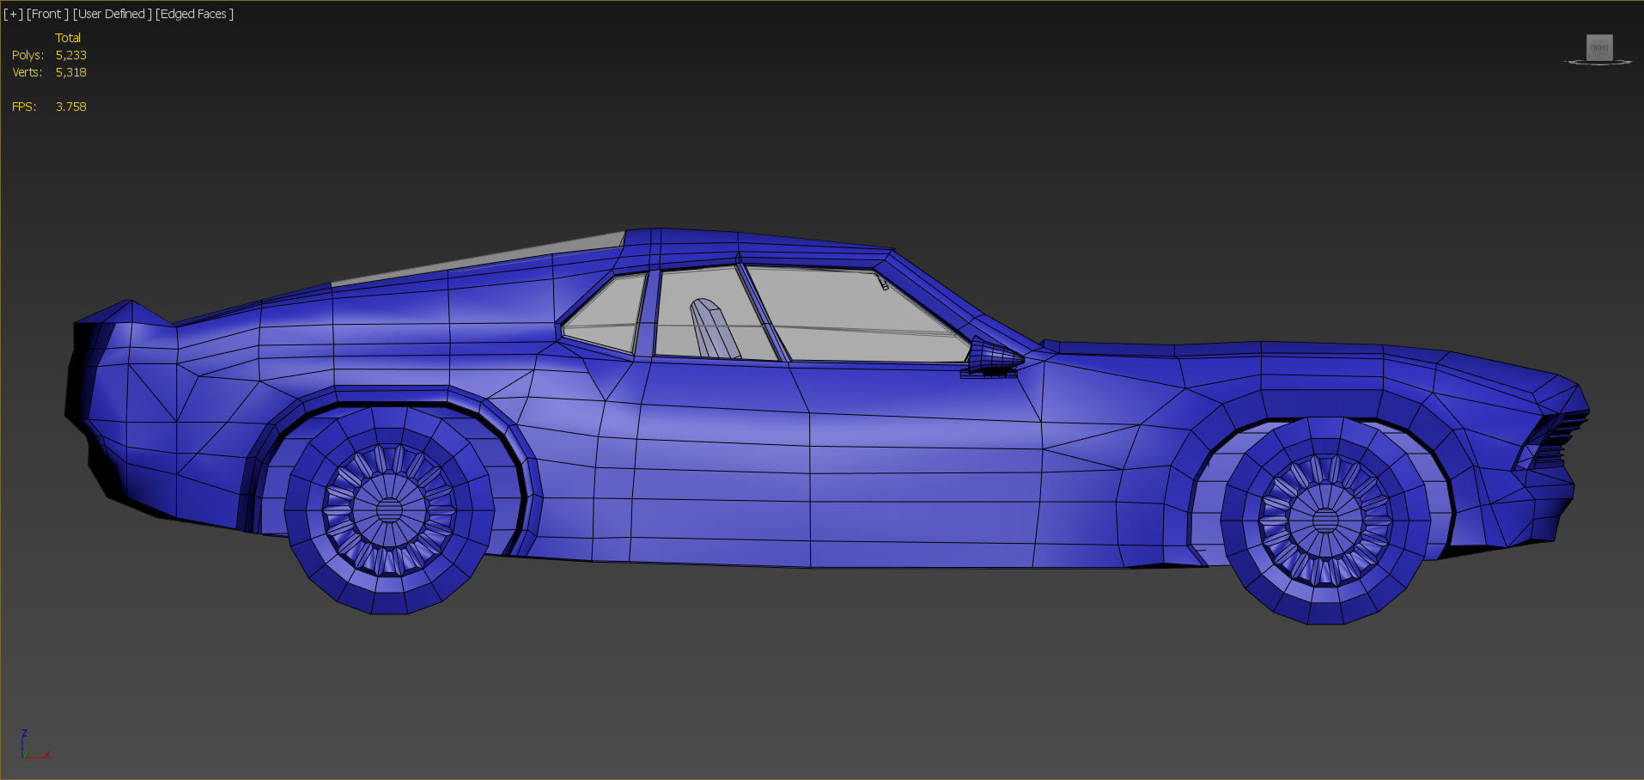Click the rear wheel center hub
Image resolution: width=1644 pixels, height=780 pixels.
pyautogui.click(x=389, y=509)
